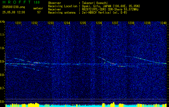Click the version number 1.0.0
This screenshot has width=169, height=107.
(x=37, y=2)
